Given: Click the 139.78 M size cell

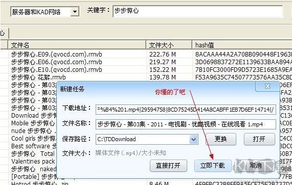Looking at the screenshot, I should click(163, 77).
